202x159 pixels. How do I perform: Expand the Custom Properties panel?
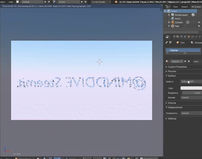pyautogui.click(x=177, y=67)
